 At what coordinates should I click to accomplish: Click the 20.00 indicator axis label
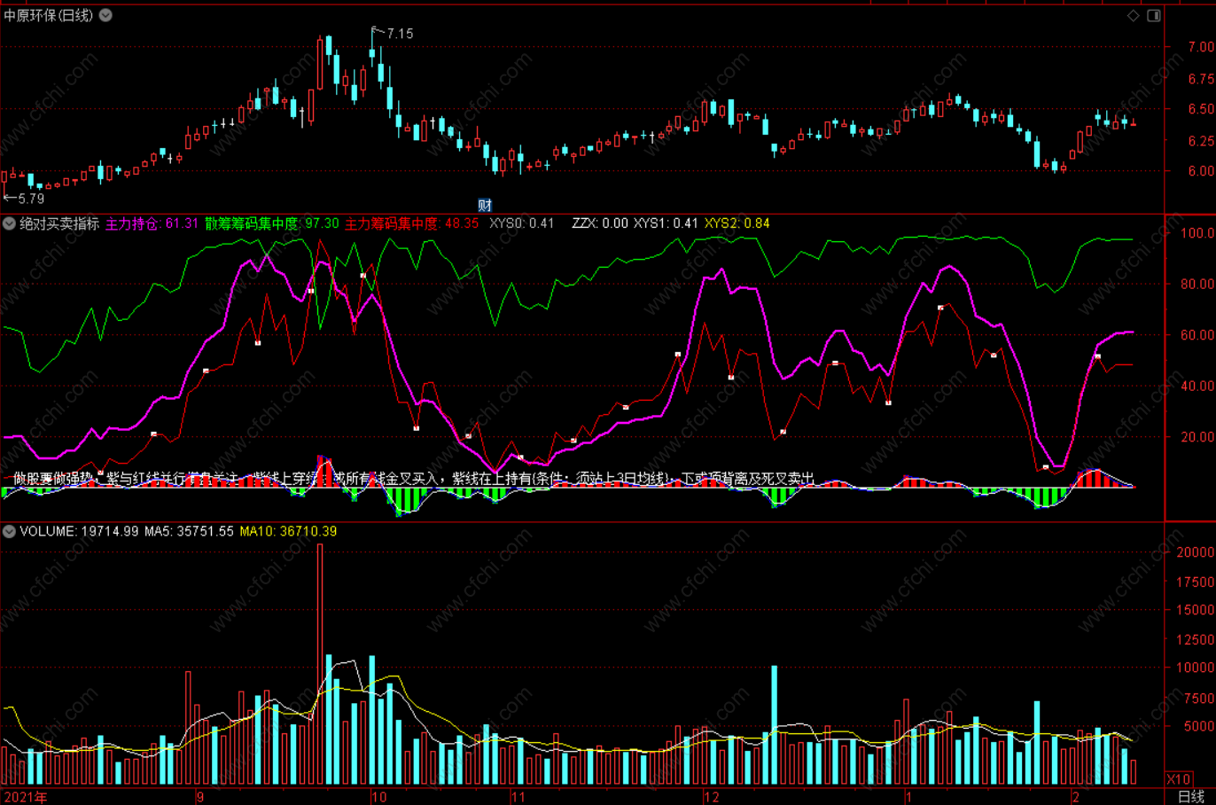coord(1198,437)
